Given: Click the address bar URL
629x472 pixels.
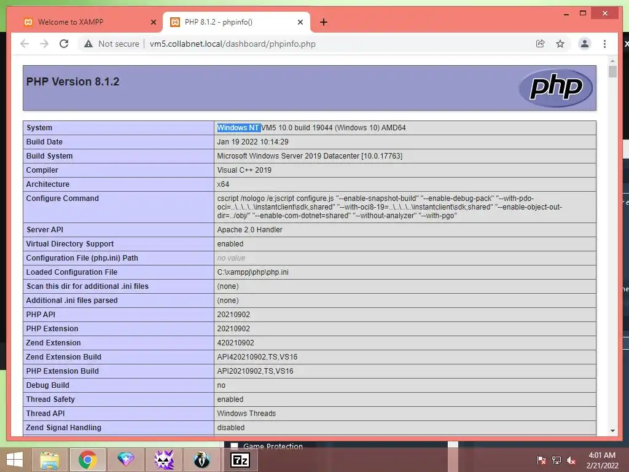Looking at the screenshot, I should pos(233,44).
